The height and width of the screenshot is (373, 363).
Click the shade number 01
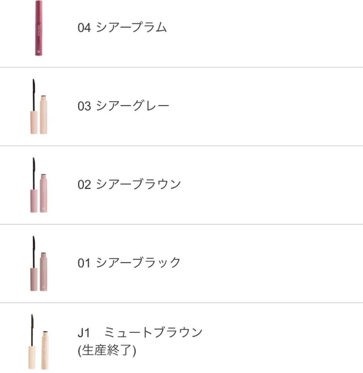(x=84, y=262)
